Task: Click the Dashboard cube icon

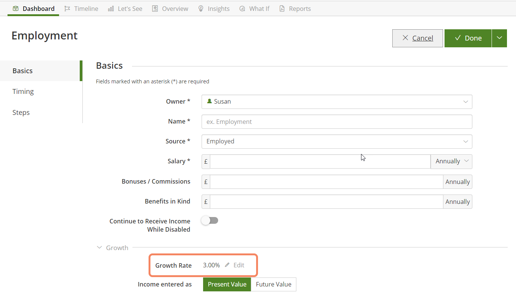Action: (x=15, y=9)
